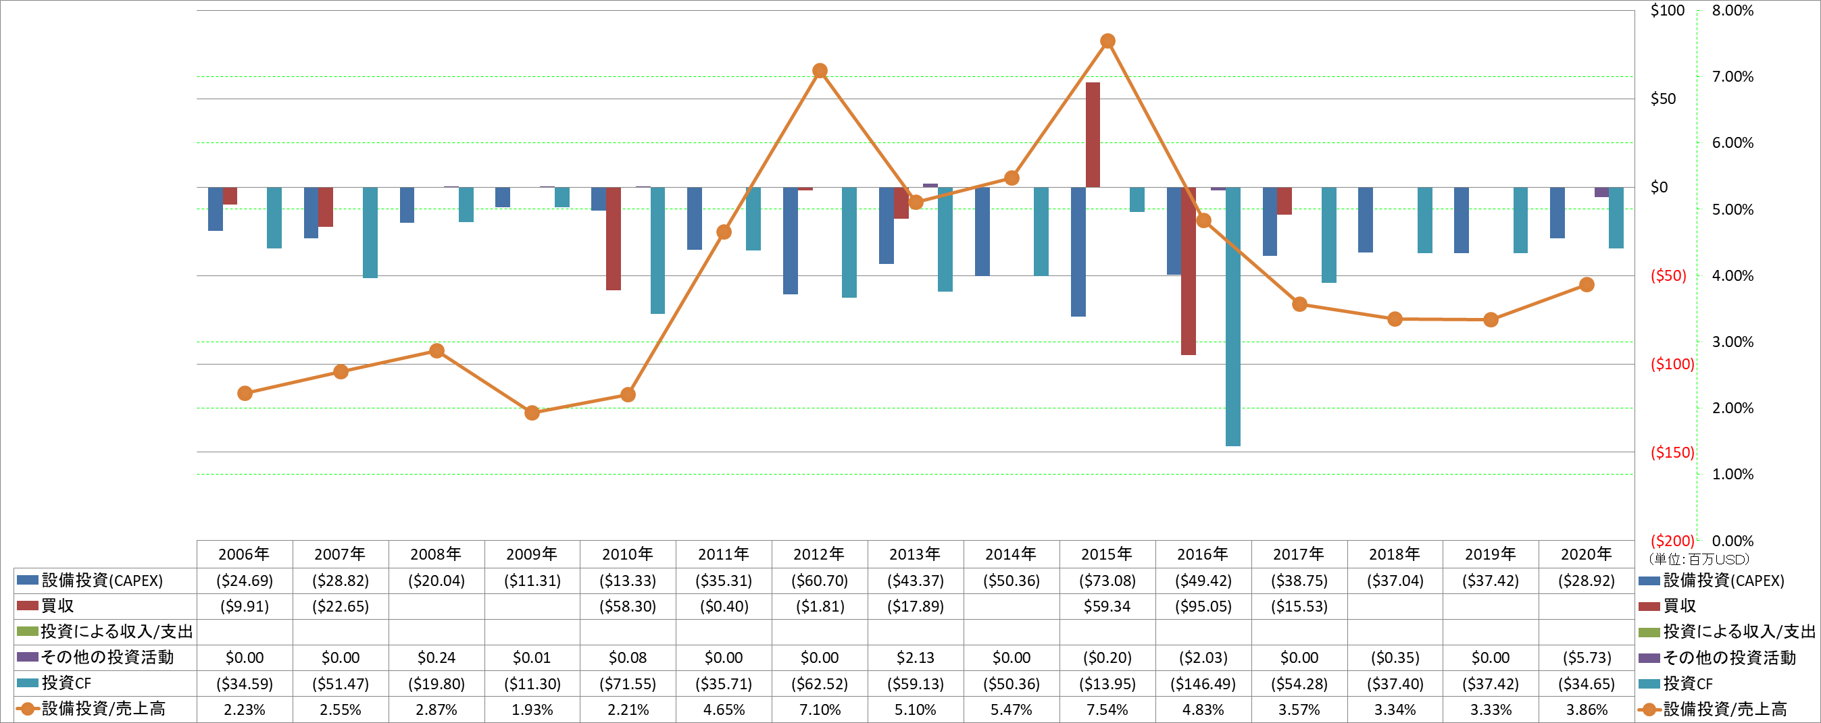Click the 0.00% label on the percentage axis
Viewport: 1821px width, 723px height.
1732,541
